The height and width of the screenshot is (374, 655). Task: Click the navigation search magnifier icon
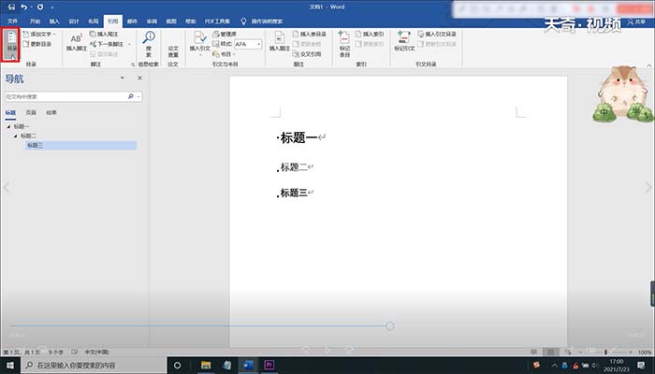tap(130, 96)
